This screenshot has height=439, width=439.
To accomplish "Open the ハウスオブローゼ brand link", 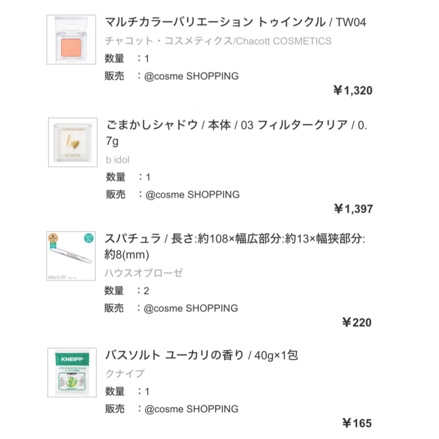I will point(143,273).
